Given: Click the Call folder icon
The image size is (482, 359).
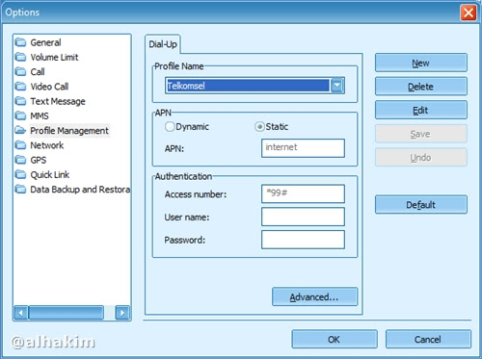Looking at the screenshot, I should point(20,71).
